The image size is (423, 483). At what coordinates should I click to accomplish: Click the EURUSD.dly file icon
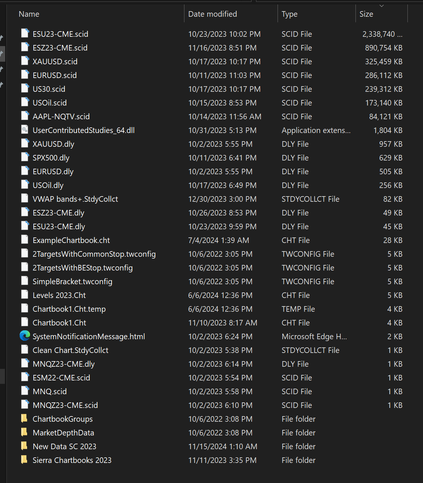tap(25, 171)
